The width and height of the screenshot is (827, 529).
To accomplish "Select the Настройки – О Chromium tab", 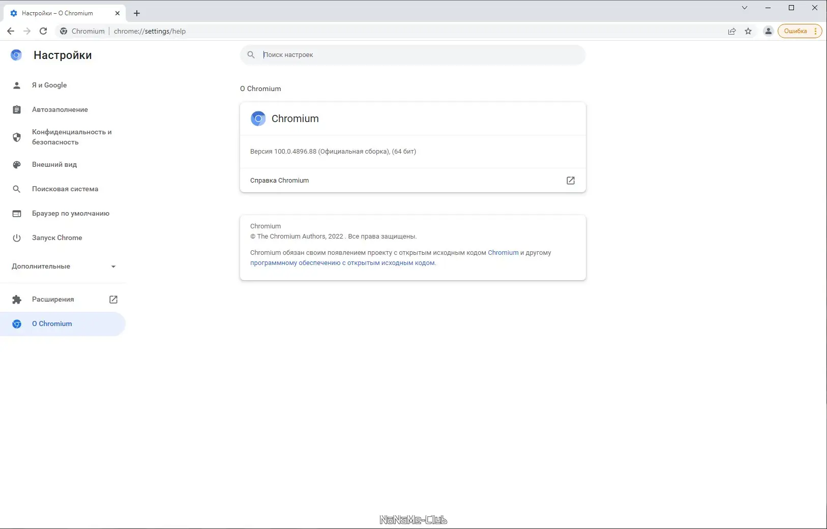I will coord(64,13).
